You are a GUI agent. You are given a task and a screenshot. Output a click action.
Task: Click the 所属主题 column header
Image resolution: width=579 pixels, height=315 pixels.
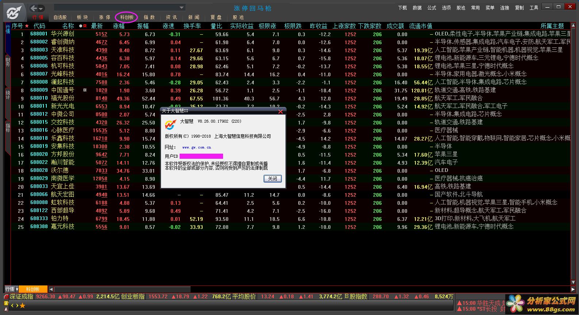pyautogui.click(x=552, y=26)
